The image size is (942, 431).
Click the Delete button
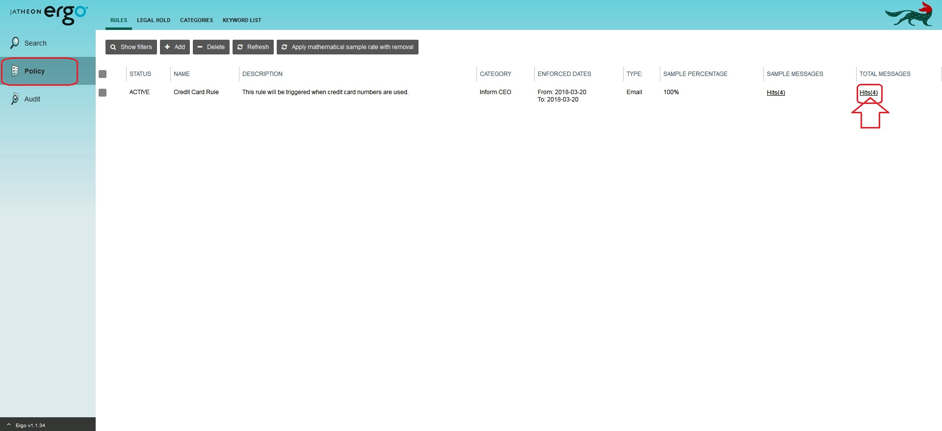(x=211, y=47)
